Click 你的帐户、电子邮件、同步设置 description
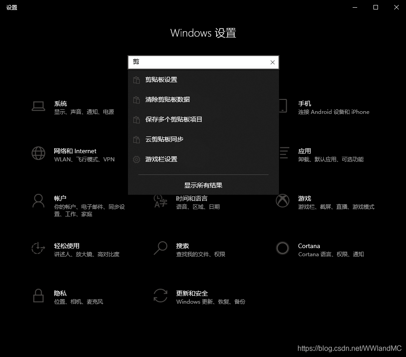The height and width of the screenshot is (357, 406). (90, 211)
